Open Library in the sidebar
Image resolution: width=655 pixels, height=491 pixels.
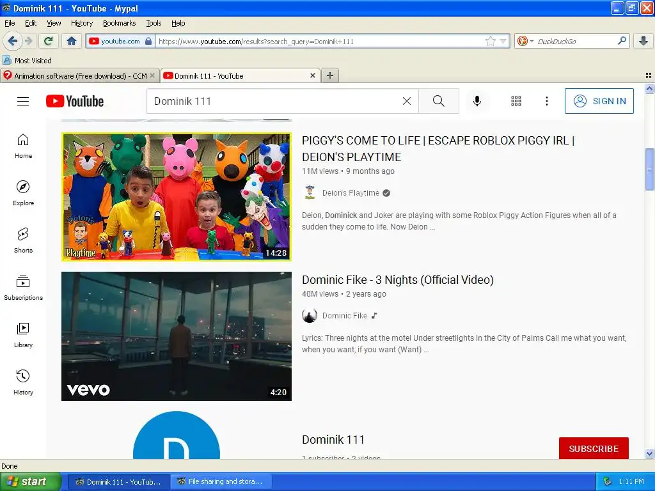[23, 335]
